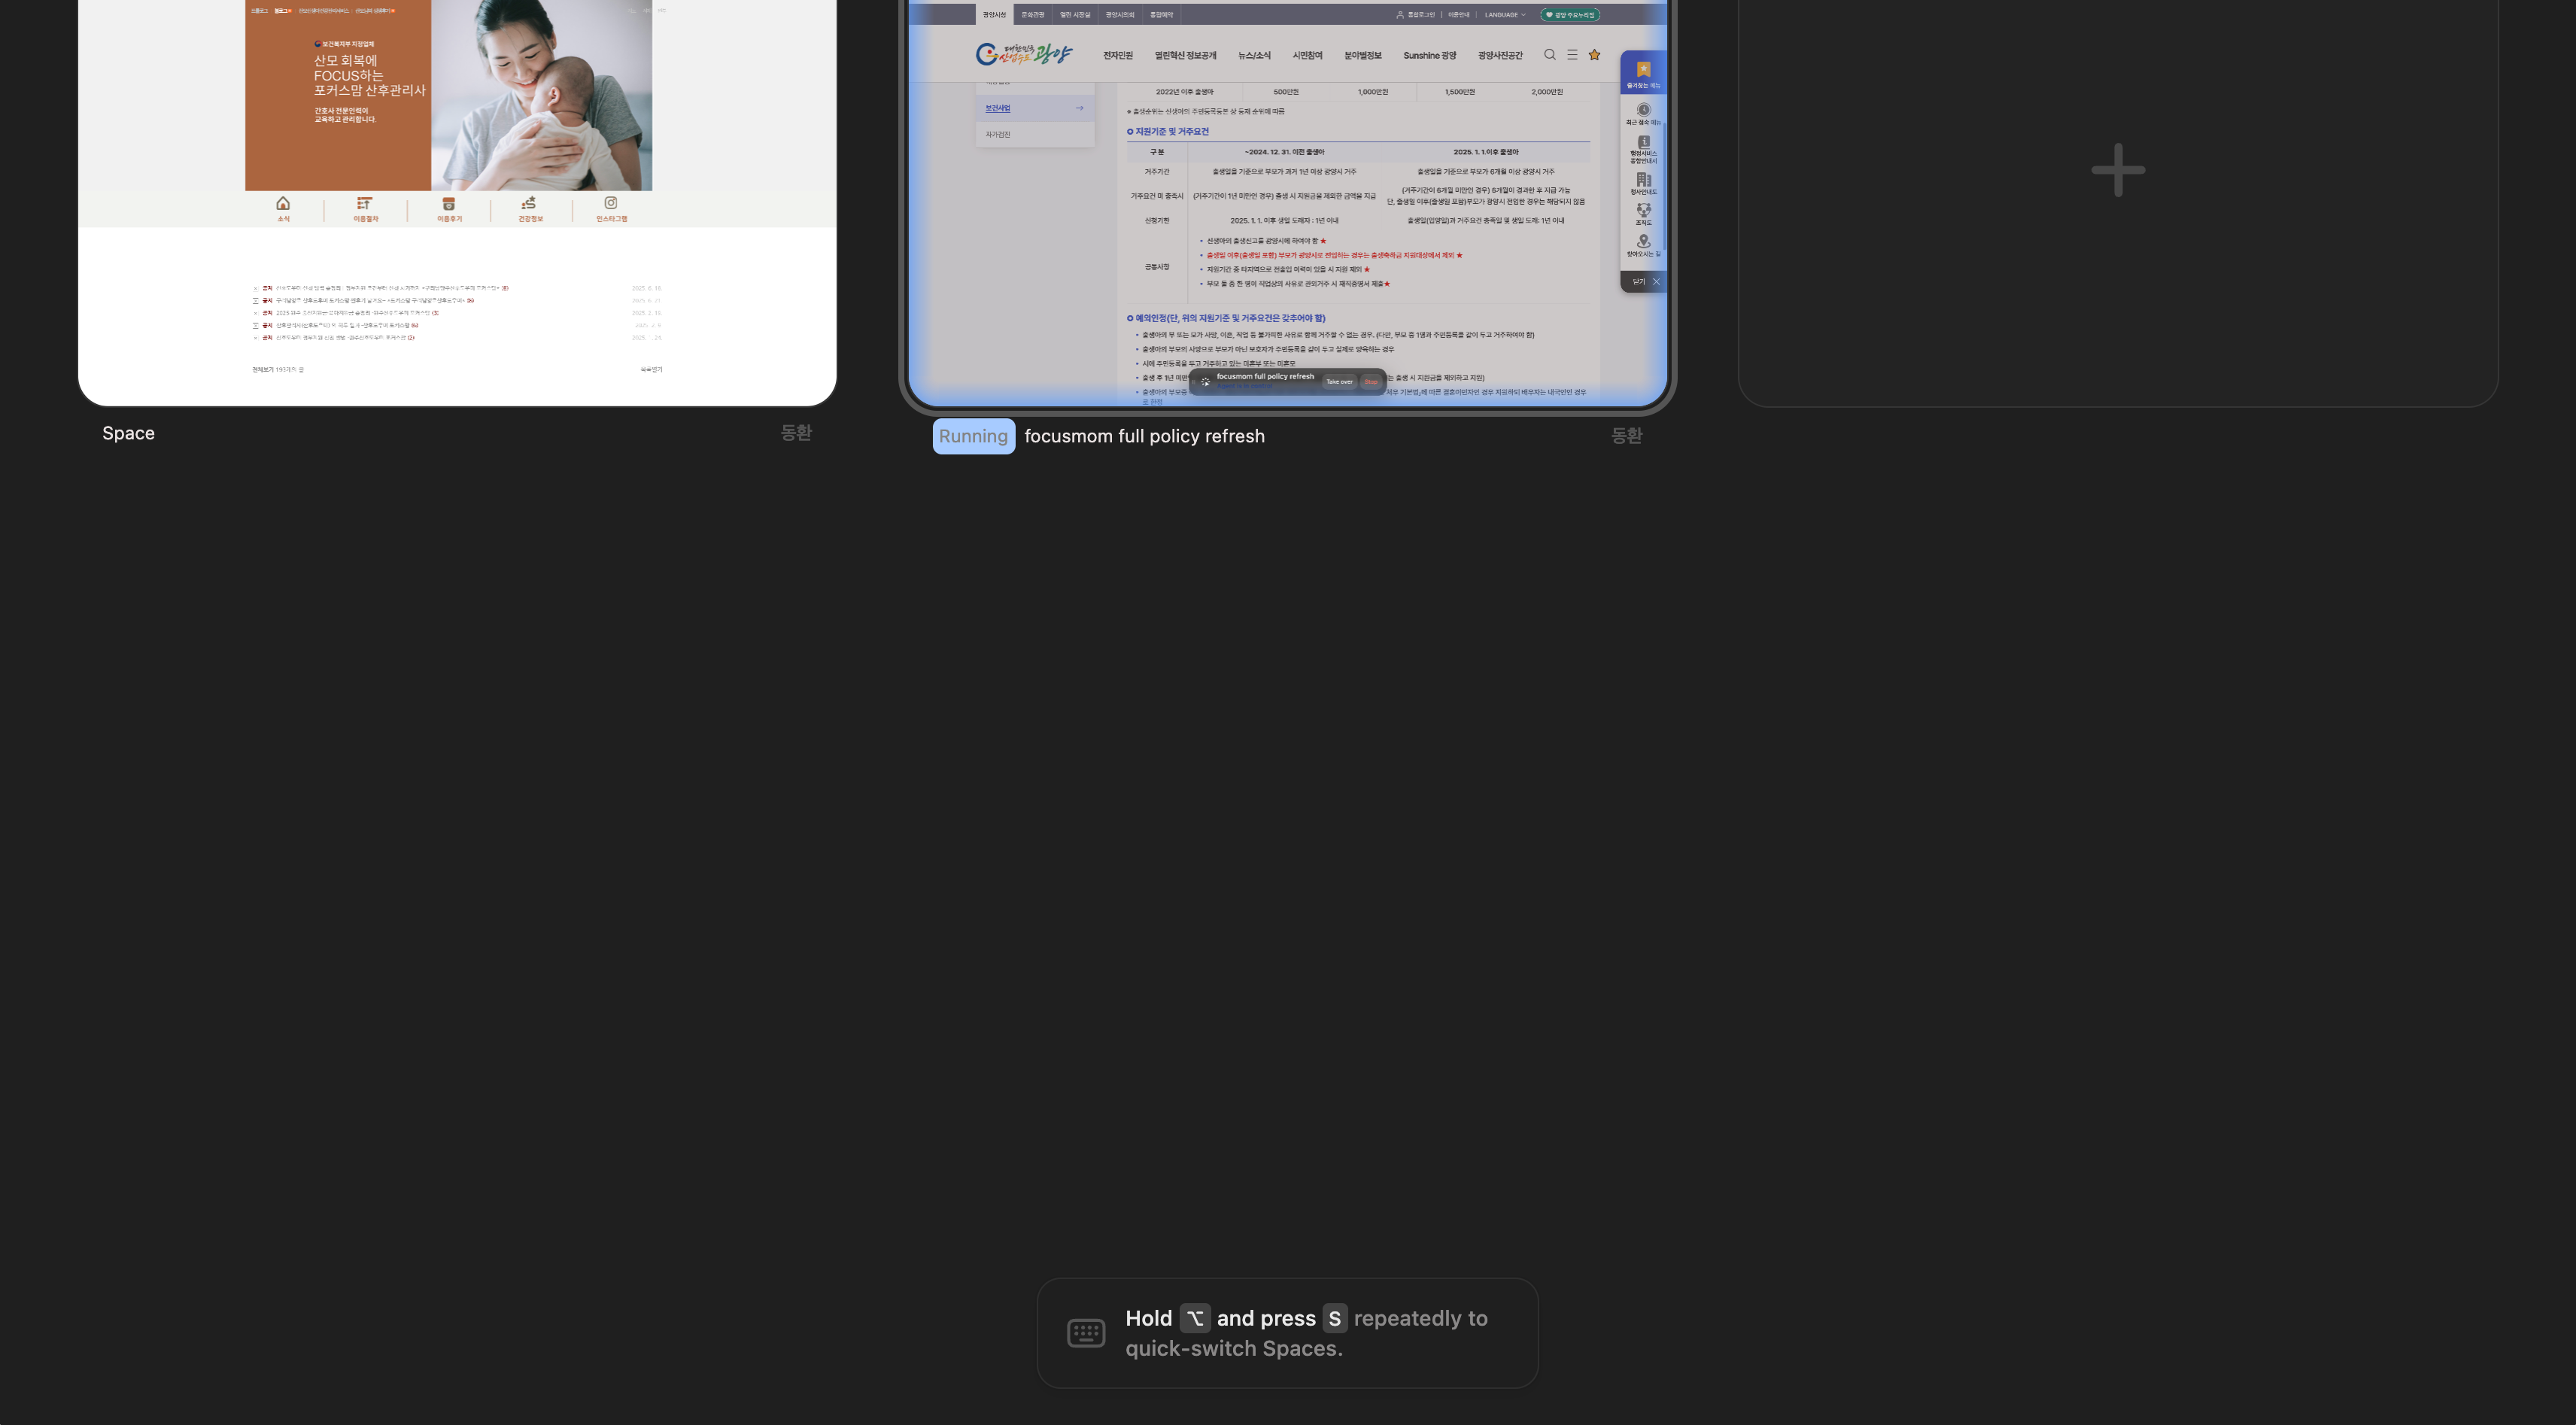Click the search magnifier icon on Gwangyang site
The image size is (2576, 1425).
click(1549, 55)
